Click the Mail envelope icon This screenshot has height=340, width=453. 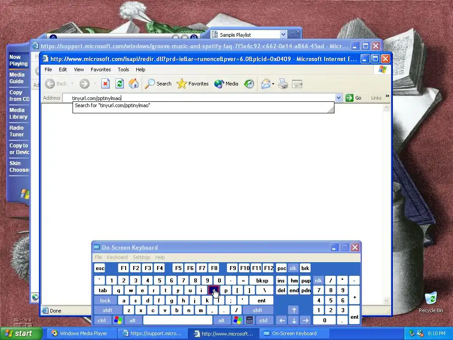click(x=265, y=84)
